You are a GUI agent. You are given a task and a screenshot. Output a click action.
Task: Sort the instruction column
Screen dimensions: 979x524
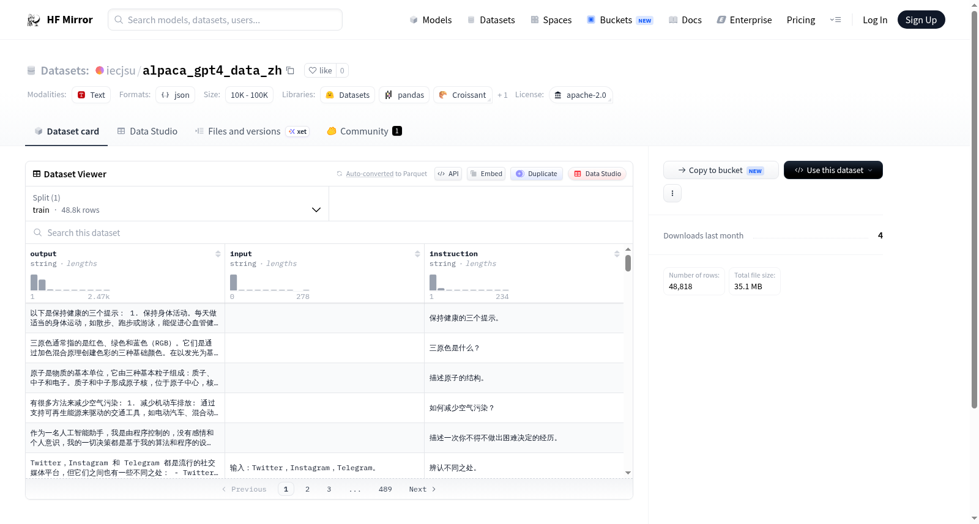(617, 254)
